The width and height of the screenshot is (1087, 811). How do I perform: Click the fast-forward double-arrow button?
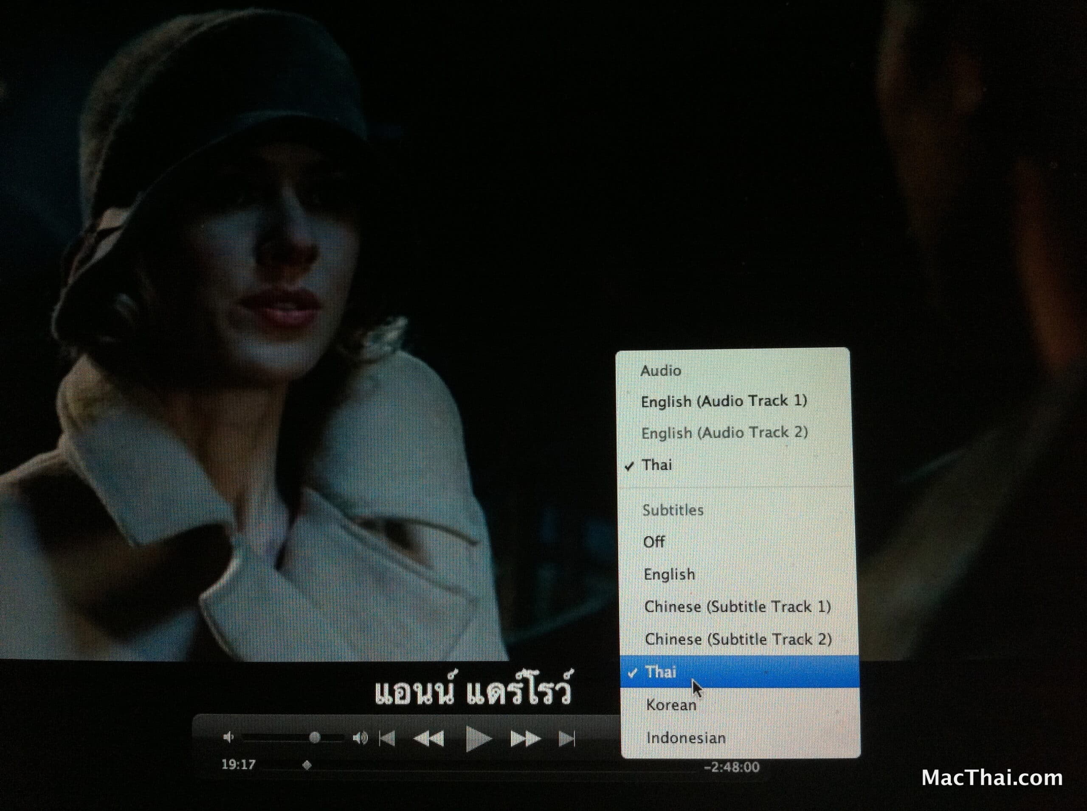coord(525,738)
